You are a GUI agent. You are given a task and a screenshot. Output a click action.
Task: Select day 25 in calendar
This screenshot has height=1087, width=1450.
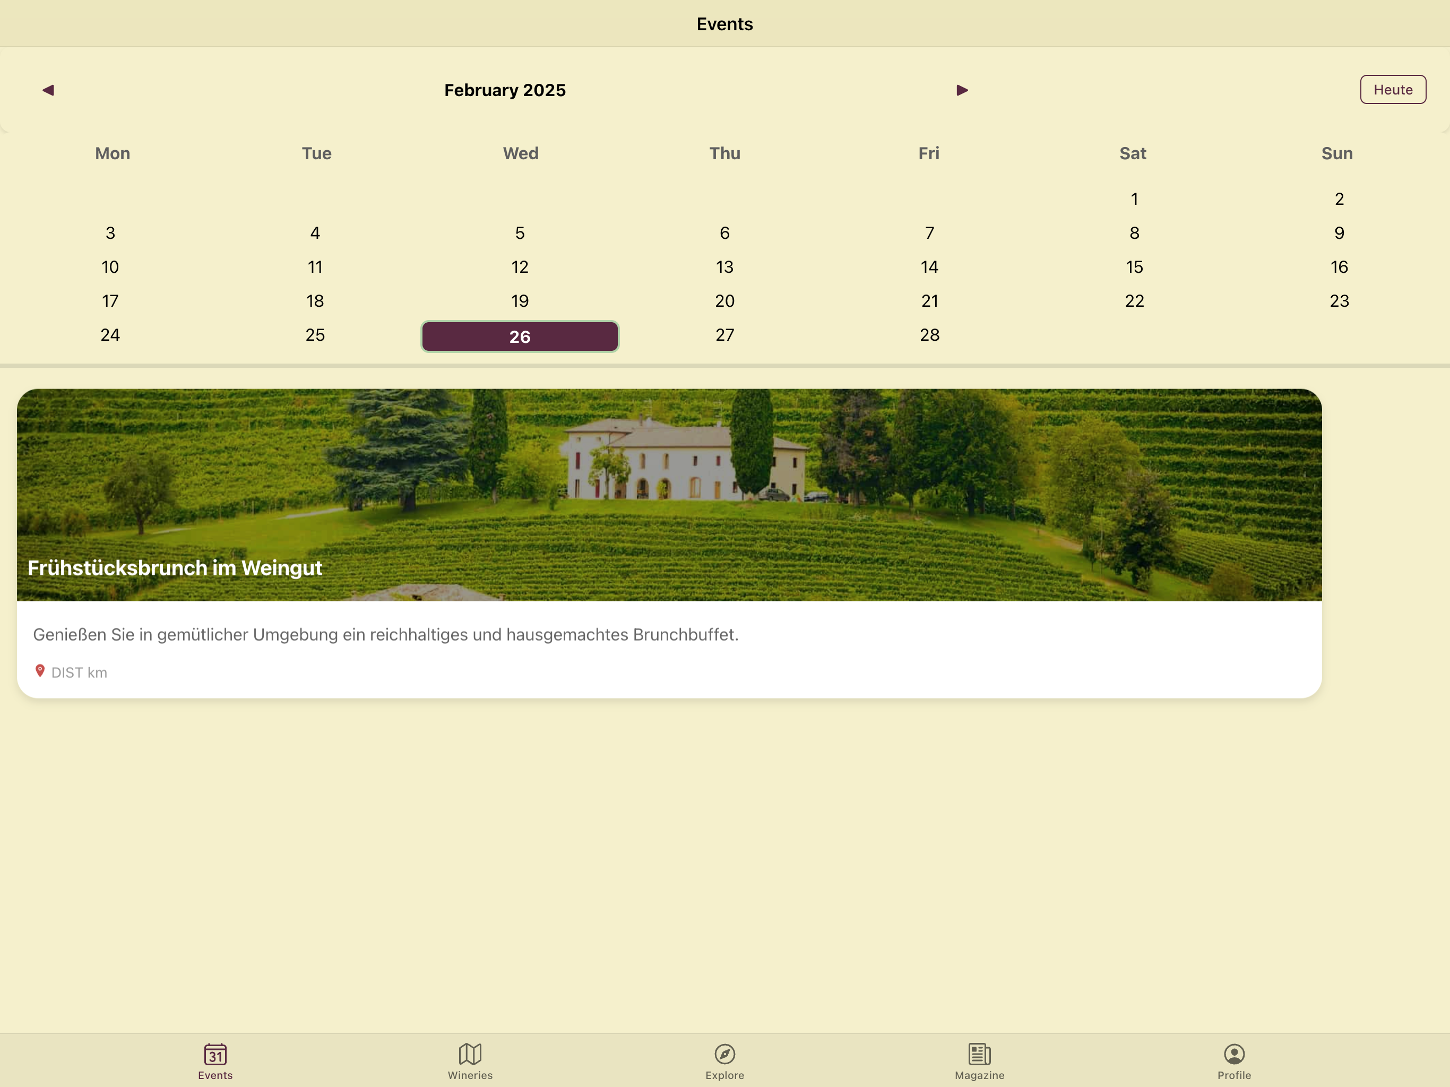click(315, 335)
